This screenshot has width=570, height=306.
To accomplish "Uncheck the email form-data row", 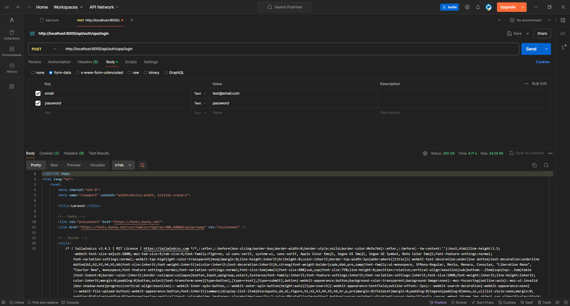I will point(38,93).
